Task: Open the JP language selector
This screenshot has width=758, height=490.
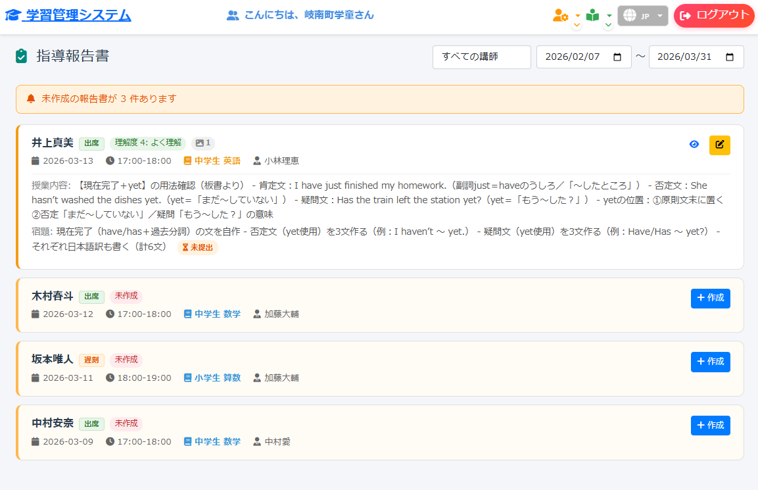Action: point(642,16)
